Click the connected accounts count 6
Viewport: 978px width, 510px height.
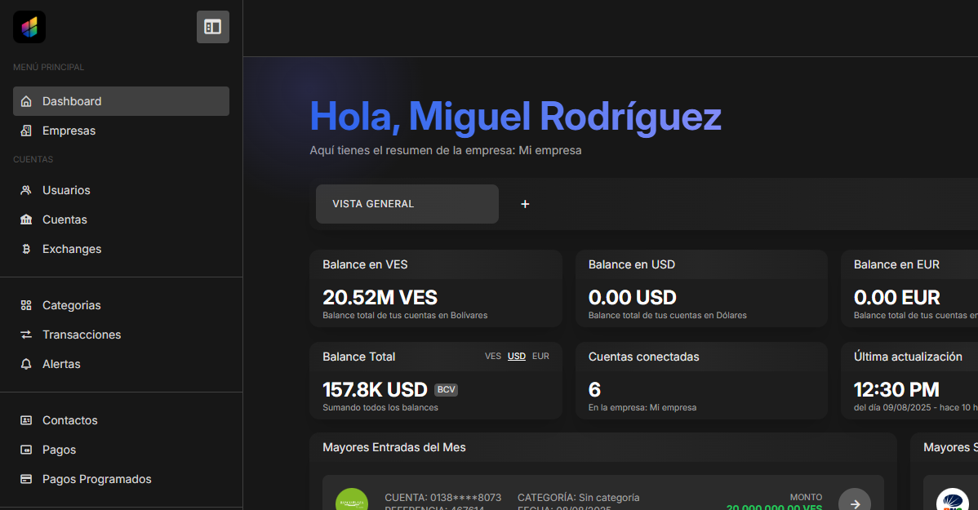594,390
